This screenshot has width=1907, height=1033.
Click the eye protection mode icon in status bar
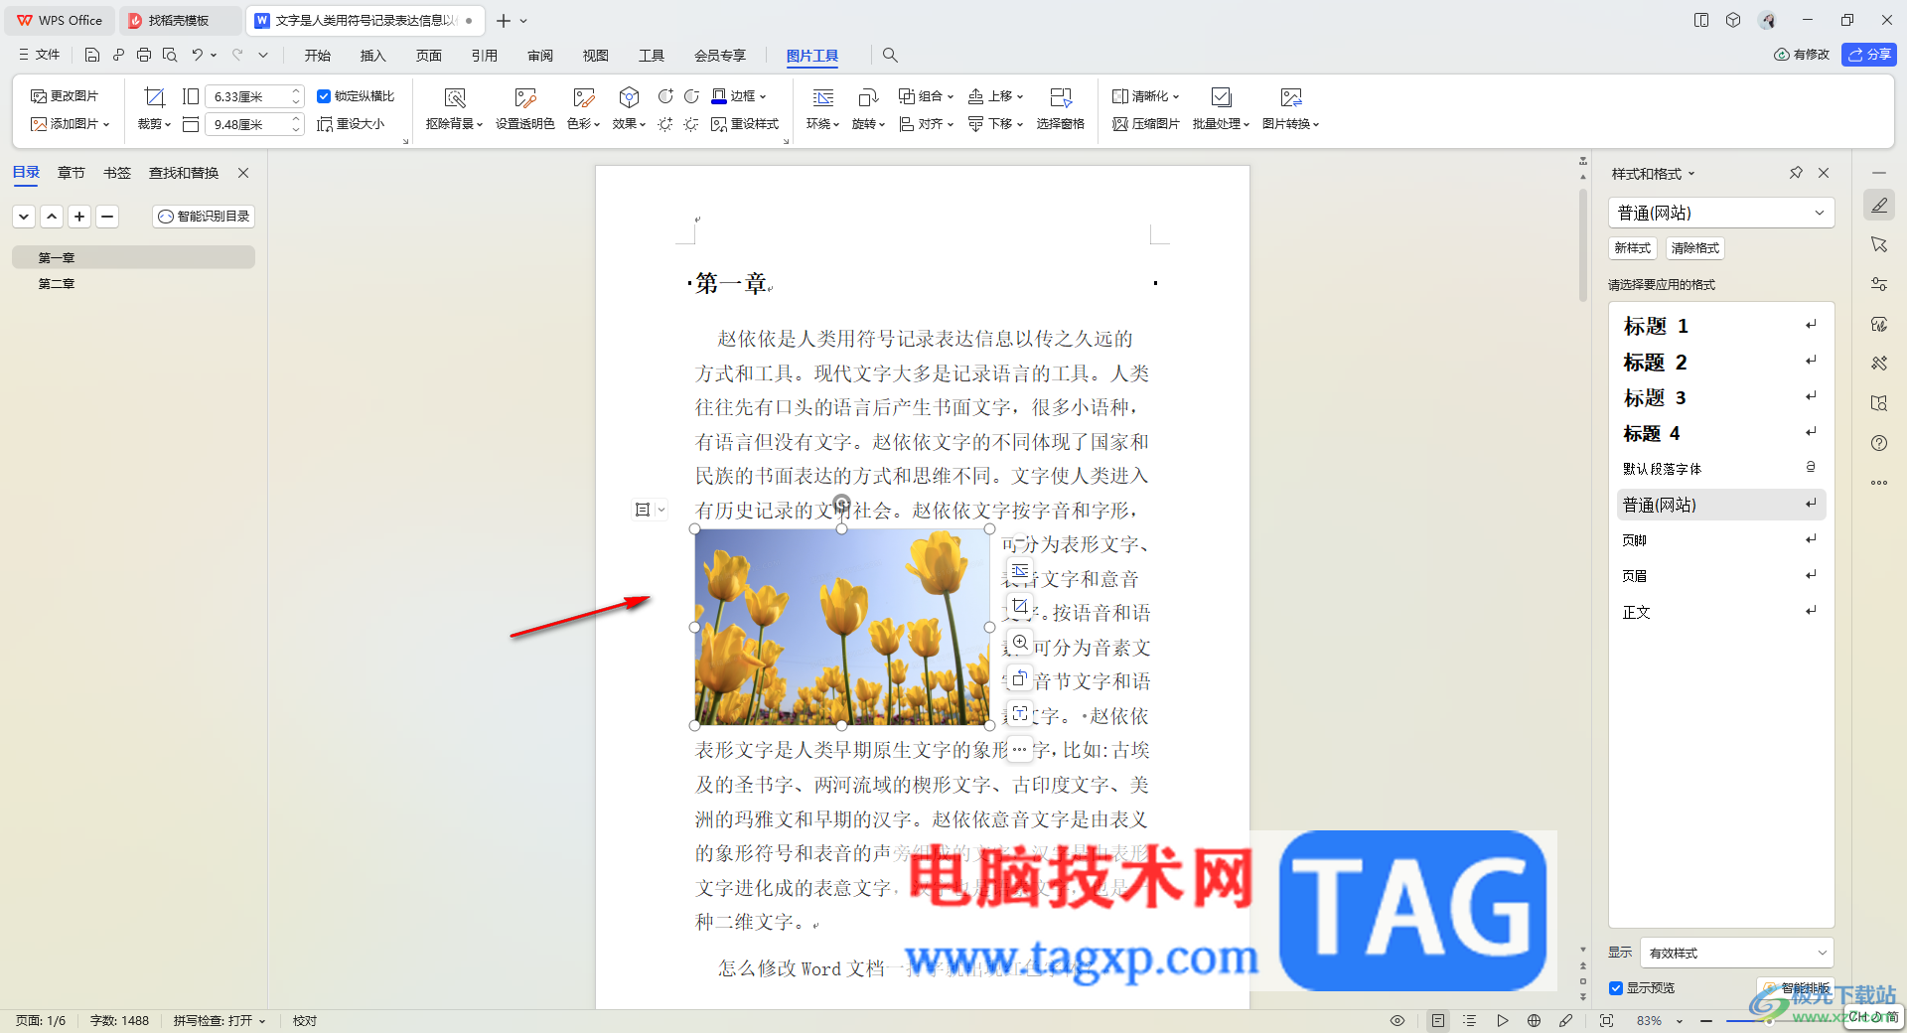click(1397, 1020)
